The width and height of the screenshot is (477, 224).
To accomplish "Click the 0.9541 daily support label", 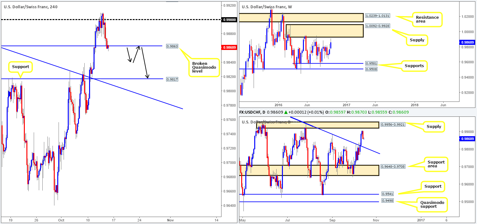I will pyautogui.click(x=387, y=194).
